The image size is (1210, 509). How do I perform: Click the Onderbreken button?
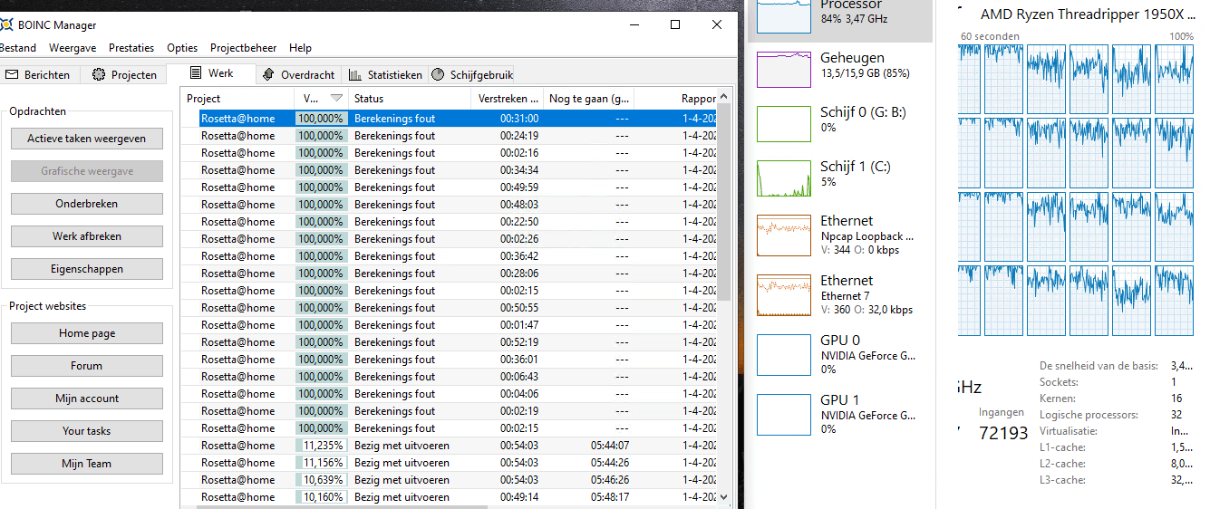87,204
